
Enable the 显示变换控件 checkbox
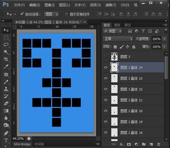click(66, 14)
